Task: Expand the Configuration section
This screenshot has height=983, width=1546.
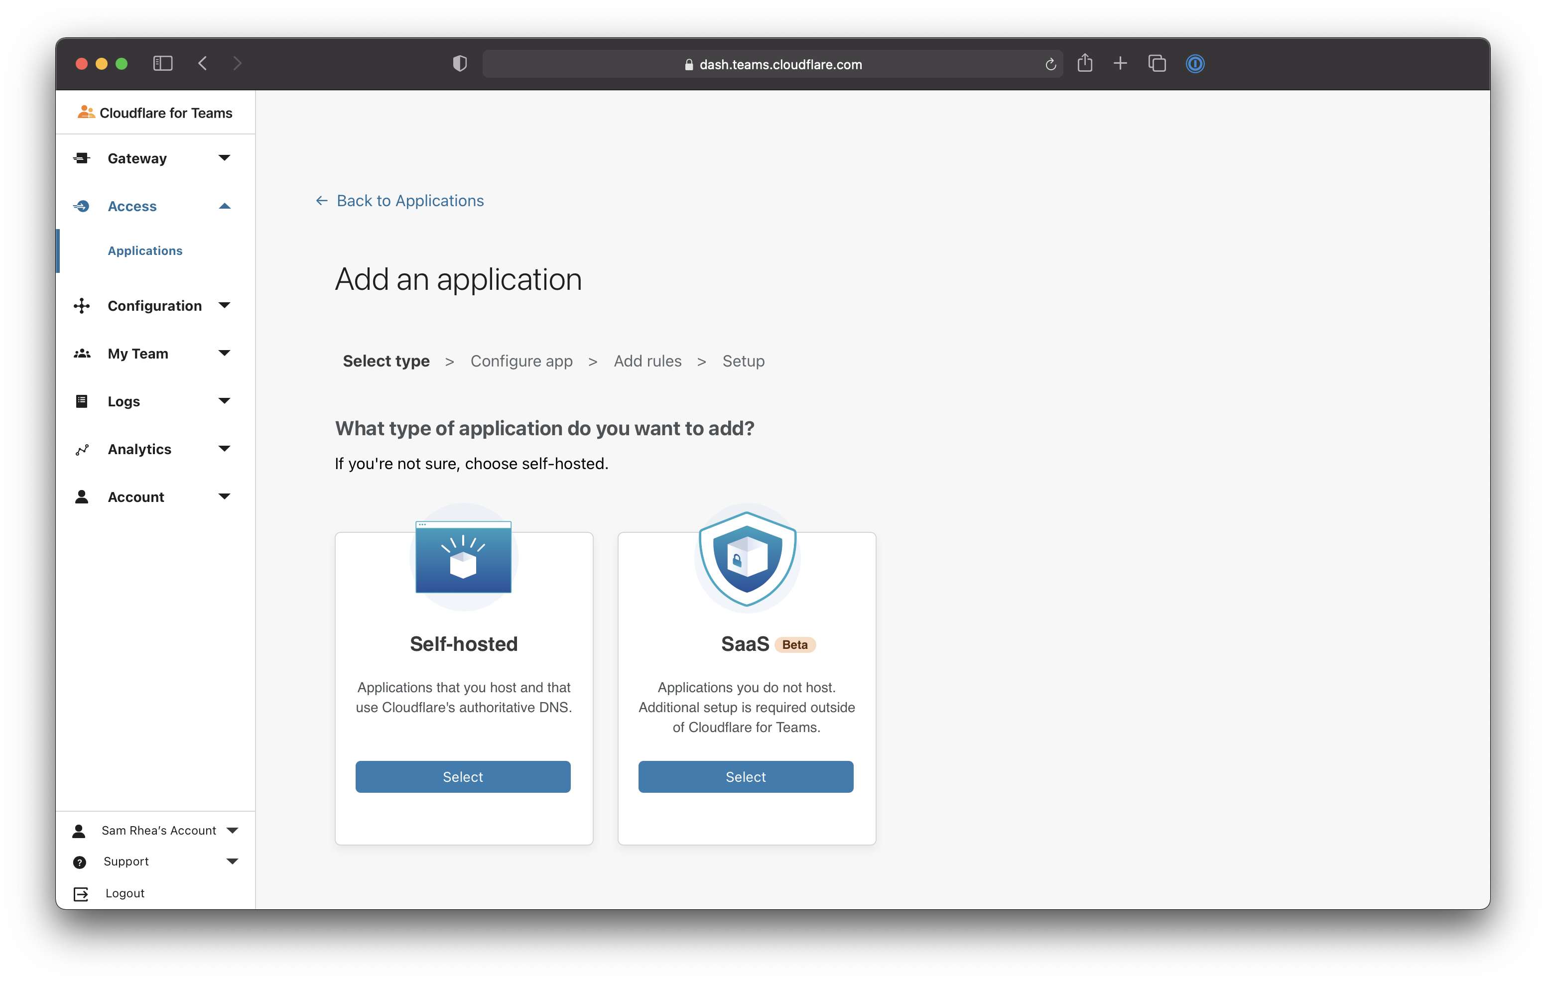Action: (x=154, y=306)
